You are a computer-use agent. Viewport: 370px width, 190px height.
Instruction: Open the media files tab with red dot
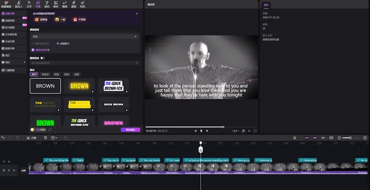coord(6,4)
